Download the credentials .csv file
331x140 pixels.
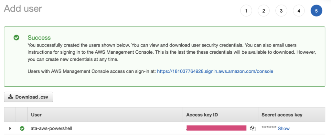click(28, 97)
